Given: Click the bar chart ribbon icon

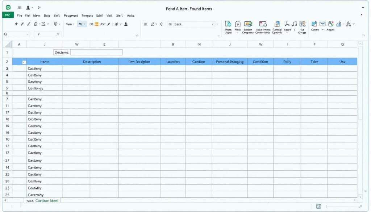Looking at the screenshot, I should (339, 24).
